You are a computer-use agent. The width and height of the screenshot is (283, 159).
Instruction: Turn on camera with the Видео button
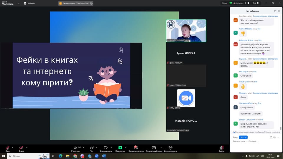(x=21, y=148)
